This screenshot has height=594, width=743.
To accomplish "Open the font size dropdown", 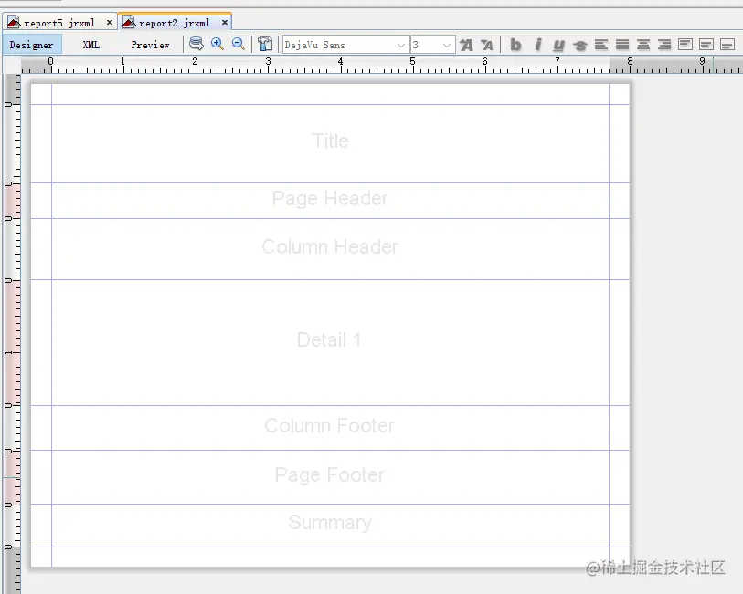I will 448,43.
